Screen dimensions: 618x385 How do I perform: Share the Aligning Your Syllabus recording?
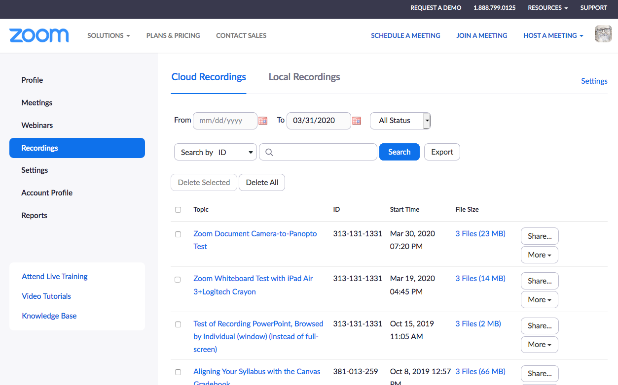point(540,374)
